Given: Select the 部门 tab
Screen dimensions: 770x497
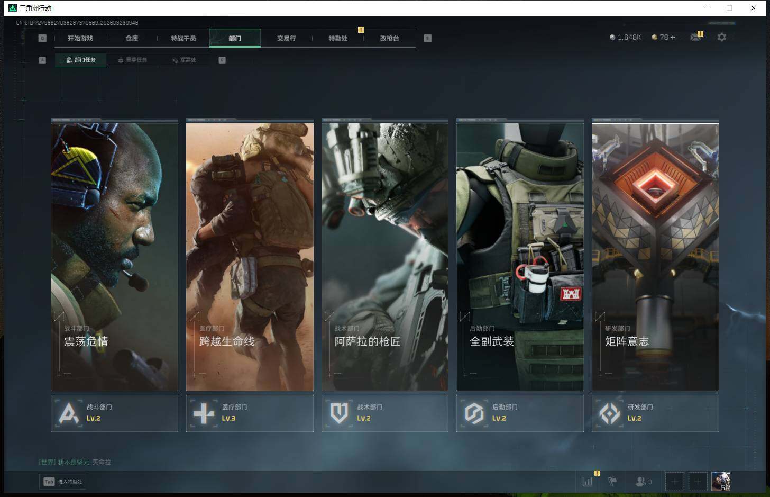Looking at the screenshot, I should (235, 38).
